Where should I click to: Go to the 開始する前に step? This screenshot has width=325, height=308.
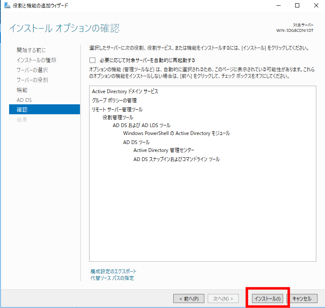pos(32,50)
